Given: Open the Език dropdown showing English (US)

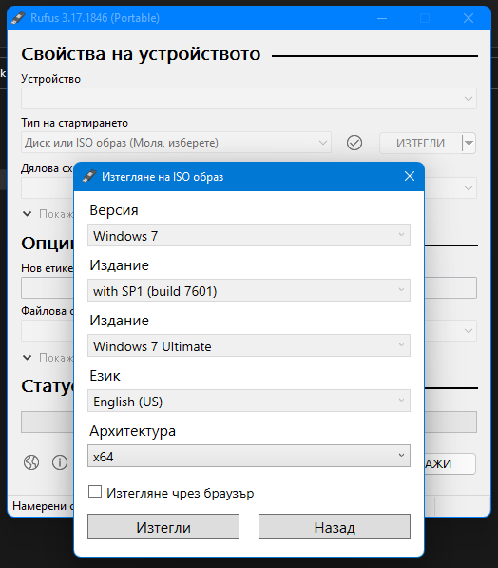Looking at the screenshot, I should pos(249,401).
